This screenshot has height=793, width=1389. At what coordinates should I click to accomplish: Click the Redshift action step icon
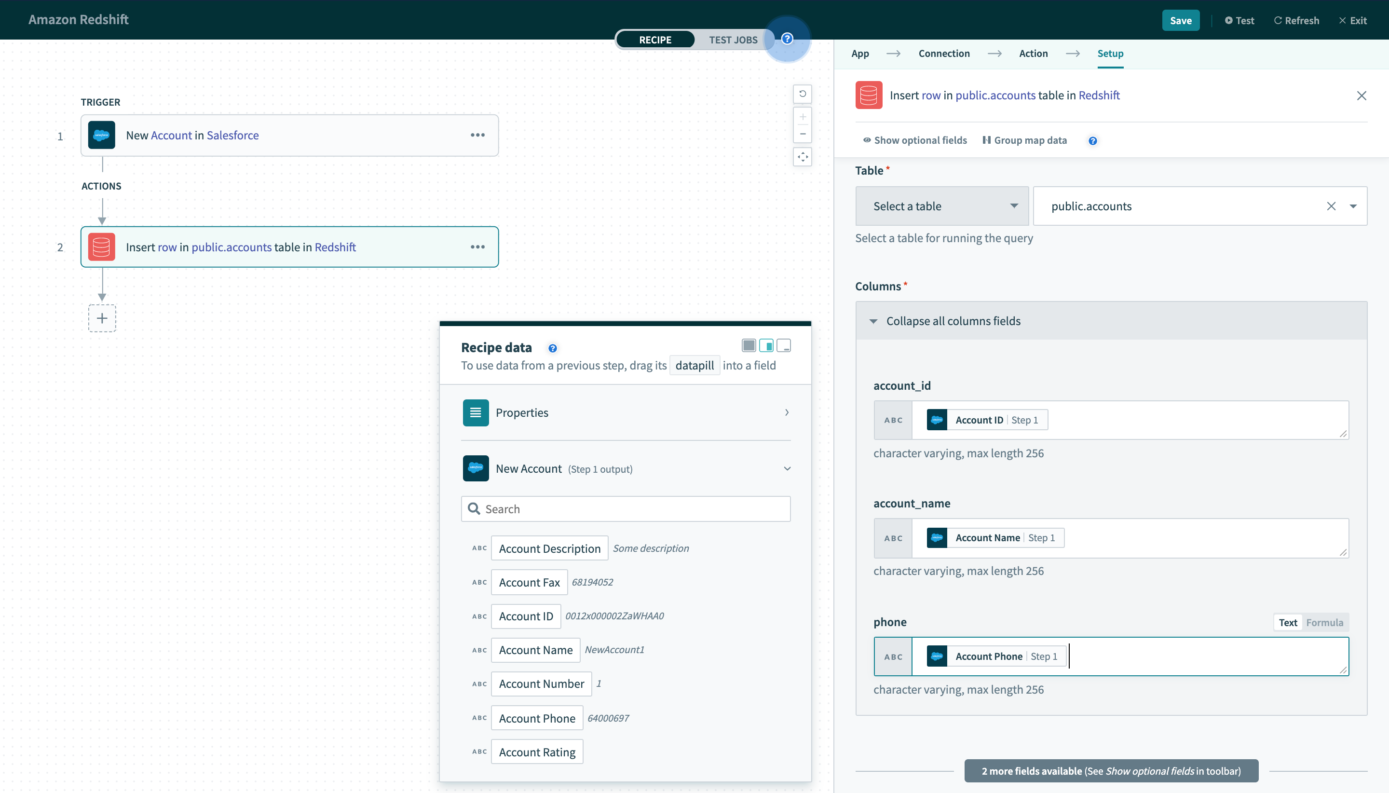tap(101, 246)
